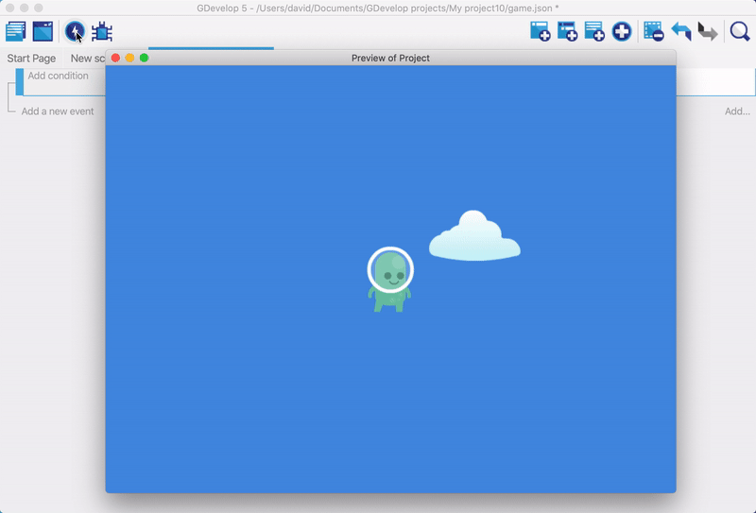
Task: Redo the last undone change
Action: [708, 32]
